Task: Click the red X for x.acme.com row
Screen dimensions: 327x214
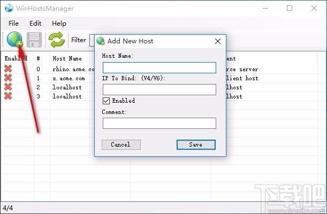Action: [8, 78]
